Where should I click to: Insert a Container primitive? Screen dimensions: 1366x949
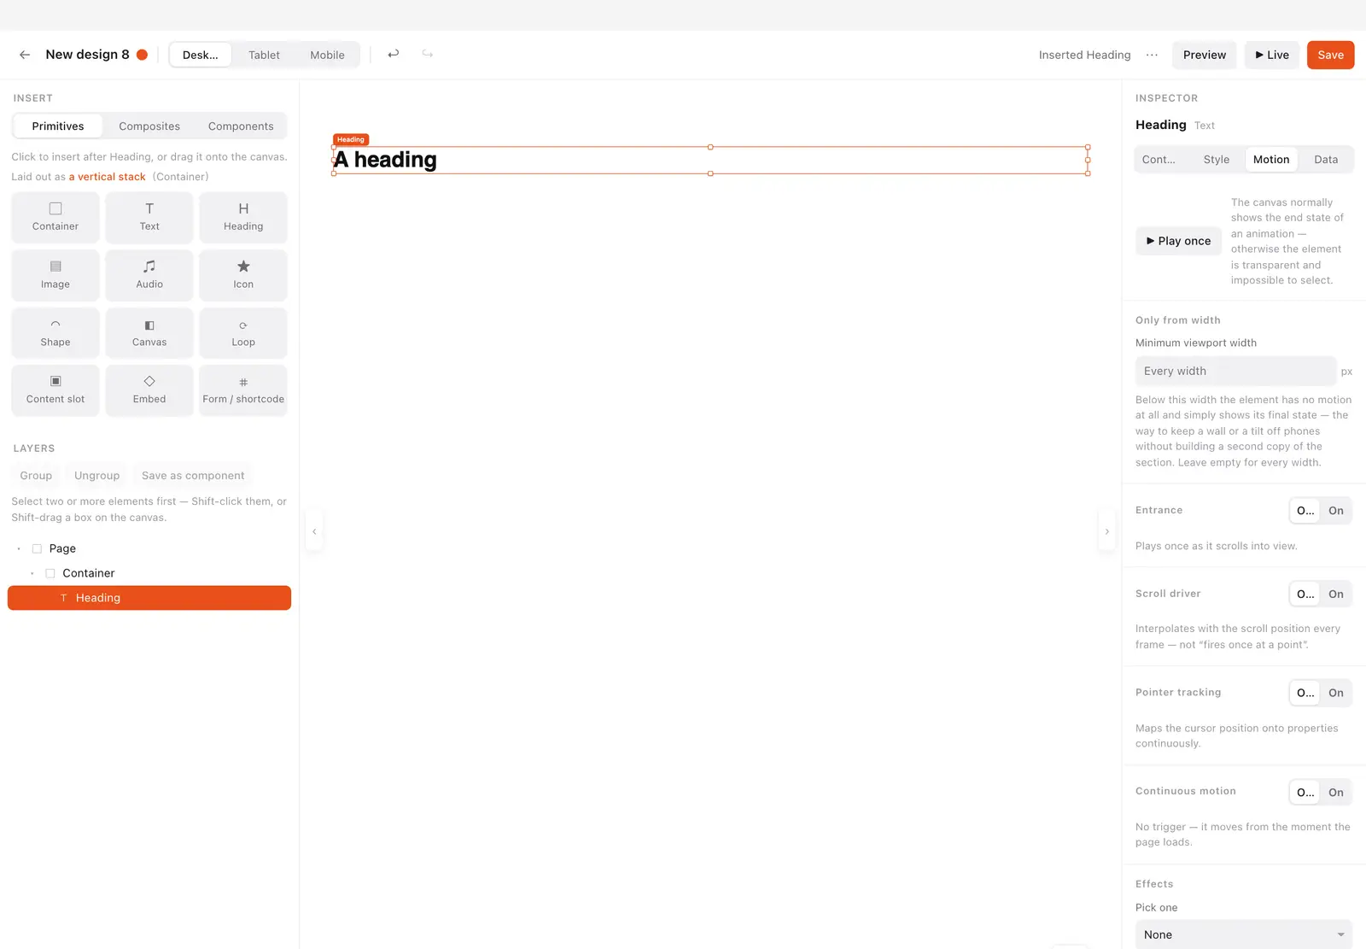[55, 217]
